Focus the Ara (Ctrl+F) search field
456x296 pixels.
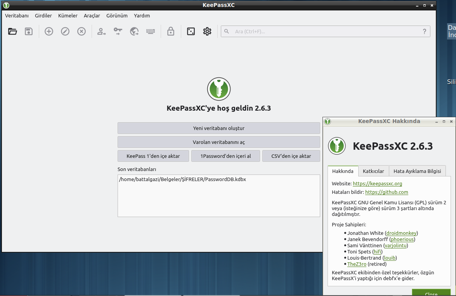[x=326, y=31]
